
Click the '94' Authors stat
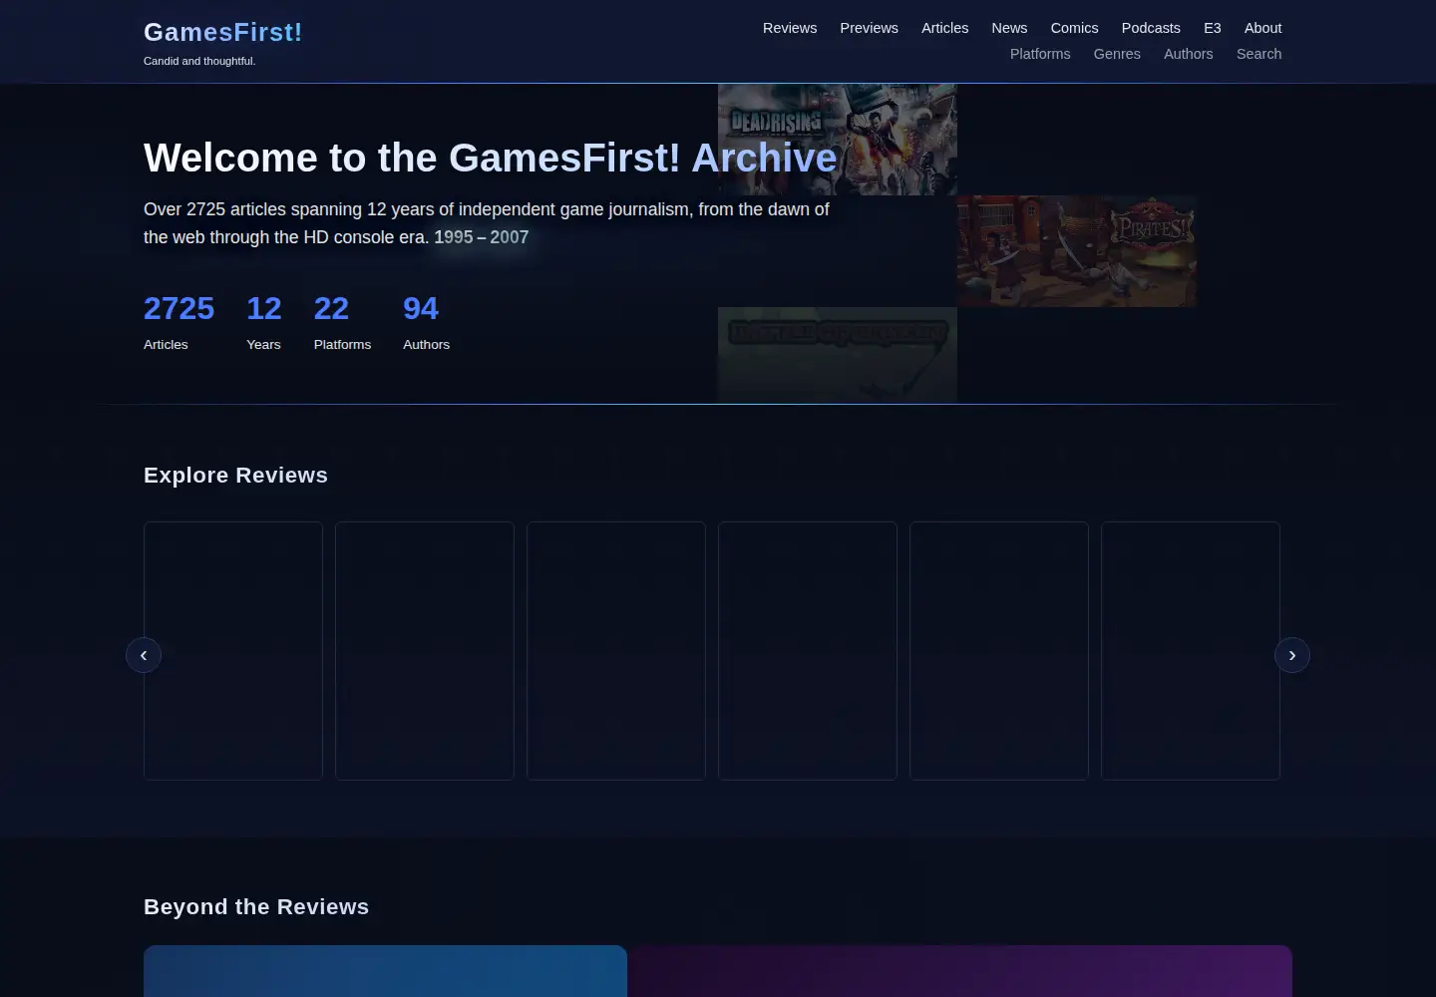[426, 321]
